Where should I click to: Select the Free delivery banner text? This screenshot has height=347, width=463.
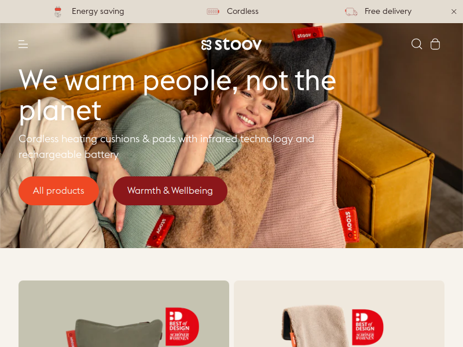pos(388,11)
